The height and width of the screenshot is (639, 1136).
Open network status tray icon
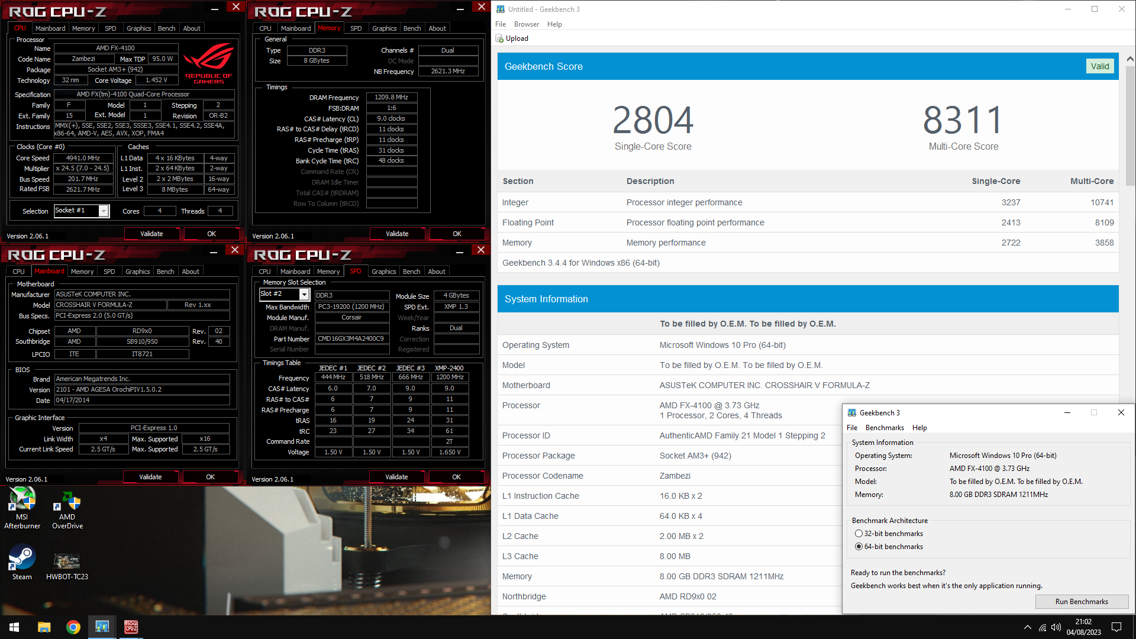click(1043, 627)
